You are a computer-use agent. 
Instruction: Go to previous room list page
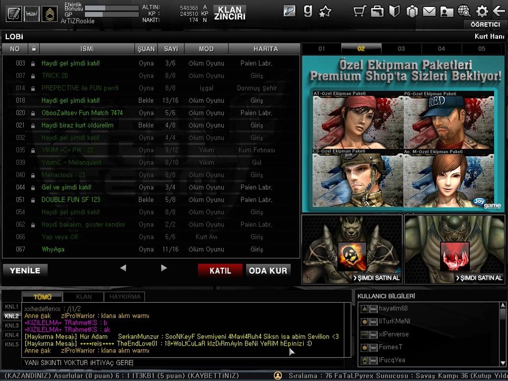coord(123,268)
